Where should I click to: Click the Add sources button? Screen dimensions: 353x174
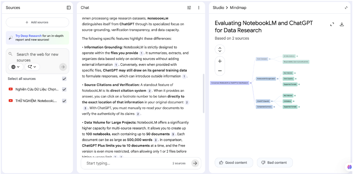(37, 22)
